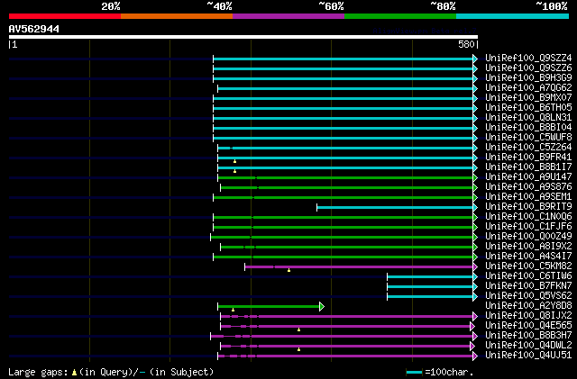Select the UniRef100_Q8IJX2 label
This screenshot has height=379, width=577.
(x=528, y=316)
